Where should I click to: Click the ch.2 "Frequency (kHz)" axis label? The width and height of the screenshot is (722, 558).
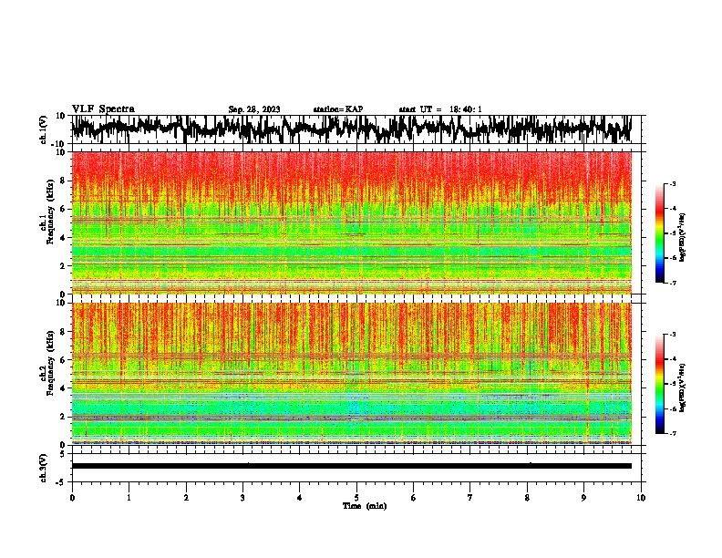click(50, 363)
